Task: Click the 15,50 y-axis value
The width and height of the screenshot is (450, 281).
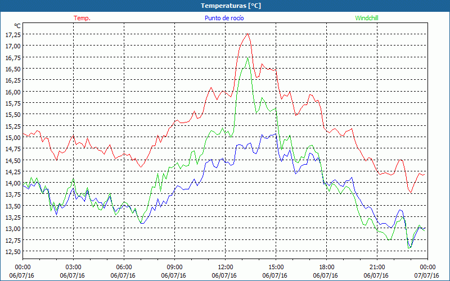Action: (x=12, y=115)
